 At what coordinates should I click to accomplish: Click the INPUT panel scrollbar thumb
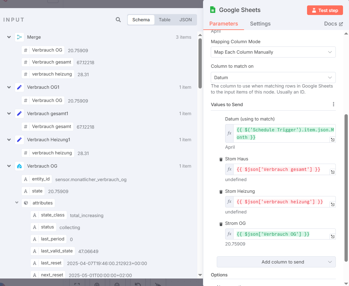point(200,64)
